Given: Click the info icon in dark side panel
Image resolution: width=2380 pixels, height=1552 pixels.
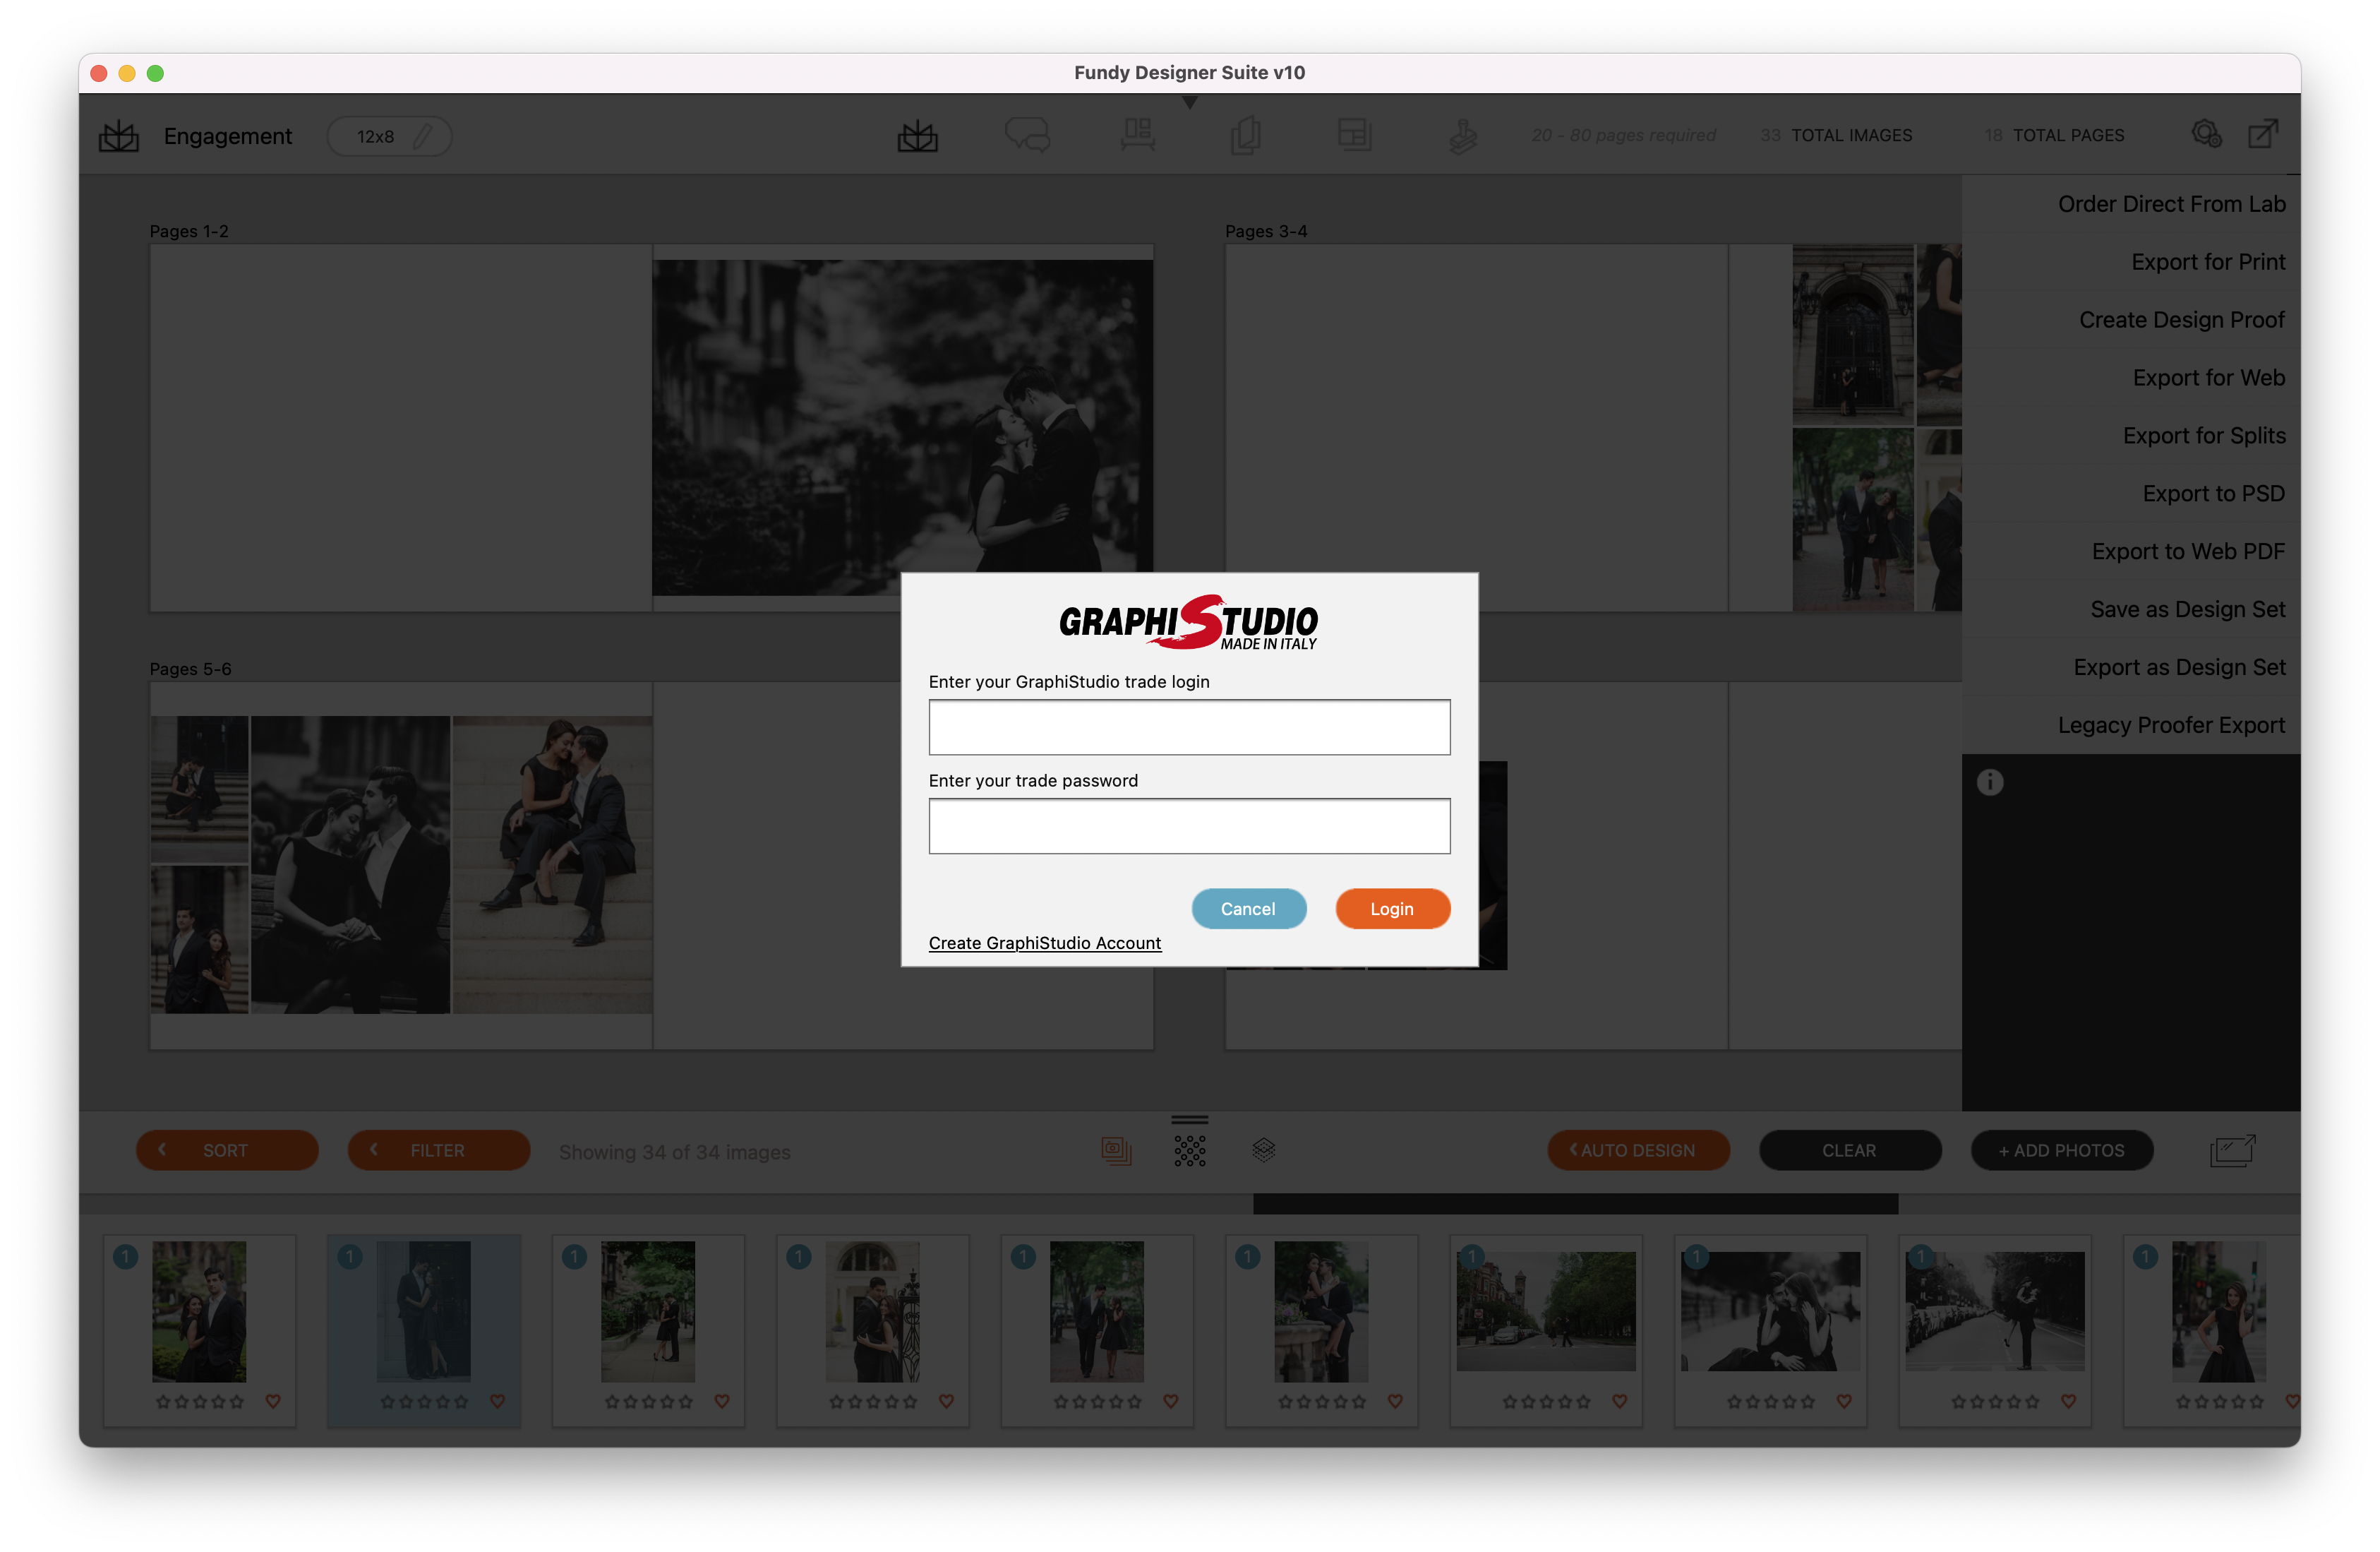Looking at the screenshot, I should (1989, 782).
